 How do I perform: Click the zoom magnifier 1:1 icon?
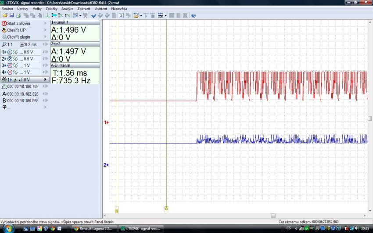4,44
